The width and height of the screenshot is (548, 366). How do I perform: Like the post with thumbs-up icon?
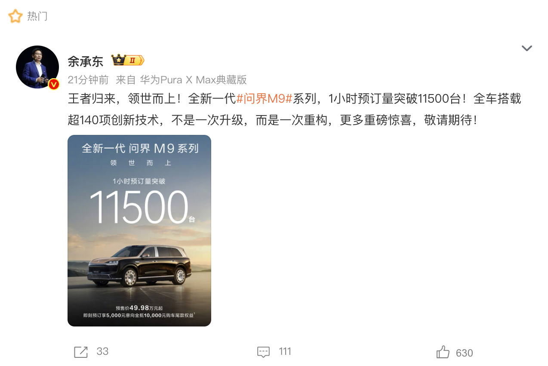(443, 352)
